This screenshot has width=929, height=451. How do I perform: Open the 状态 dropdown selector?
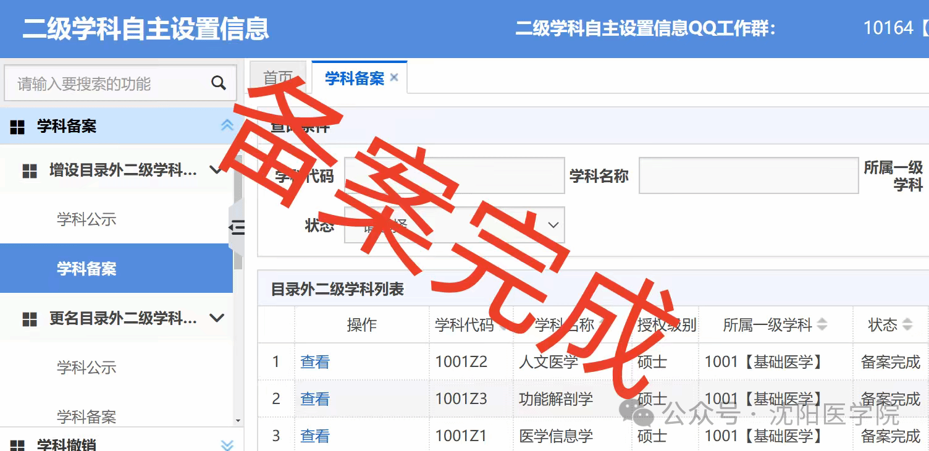[x=455, y=225]
